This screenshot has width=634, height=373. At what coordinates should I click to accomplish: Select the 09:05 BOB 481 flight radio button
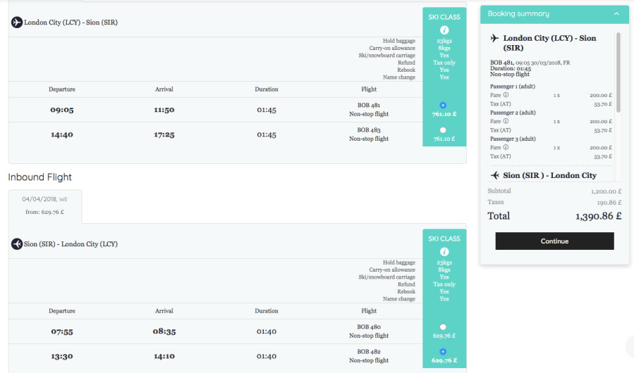[442, 105]
